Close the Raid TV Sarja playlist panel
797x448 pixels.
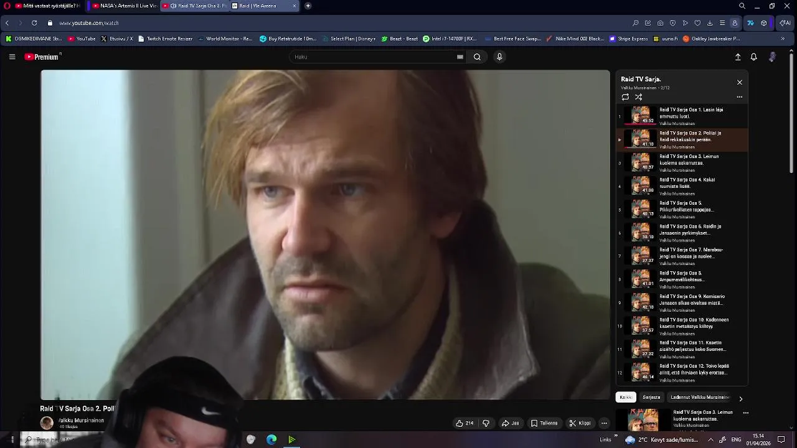pos(739,82)
